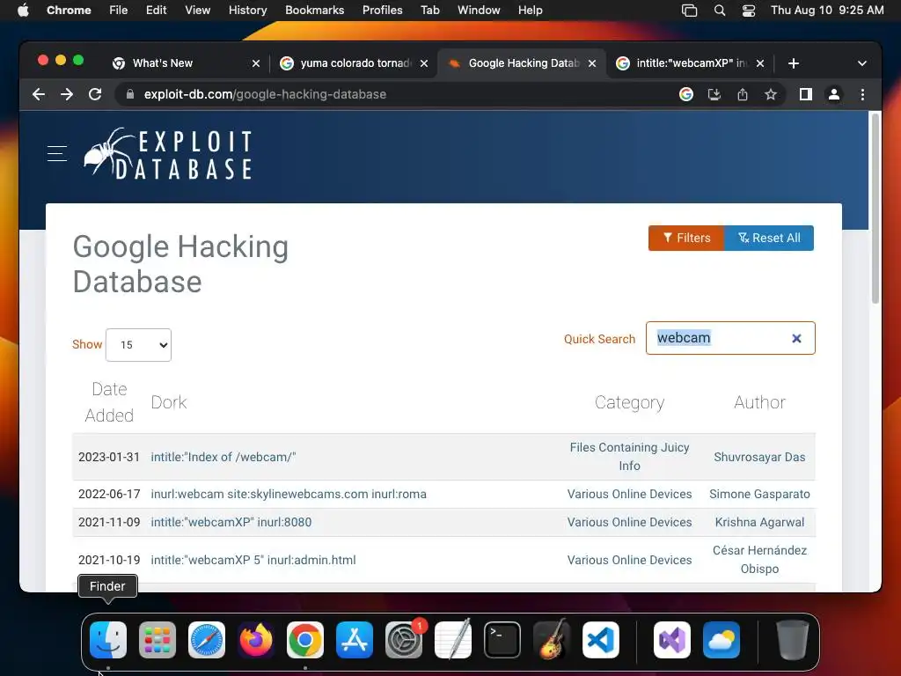Open System Settings from the dock

(404, 640)
